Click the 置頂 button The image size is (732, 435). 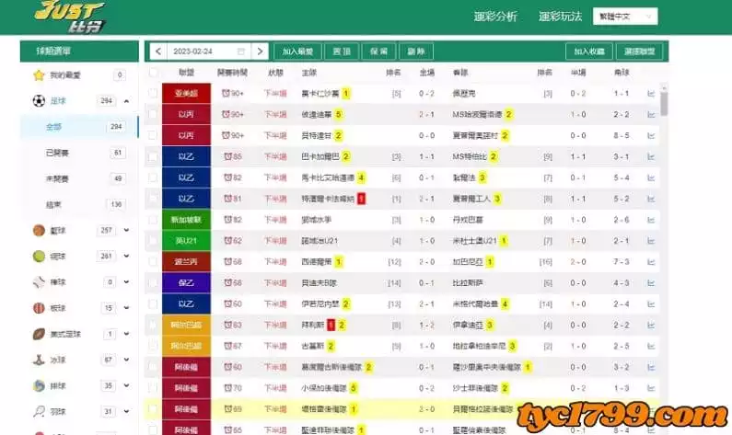(x=342, y=52)
